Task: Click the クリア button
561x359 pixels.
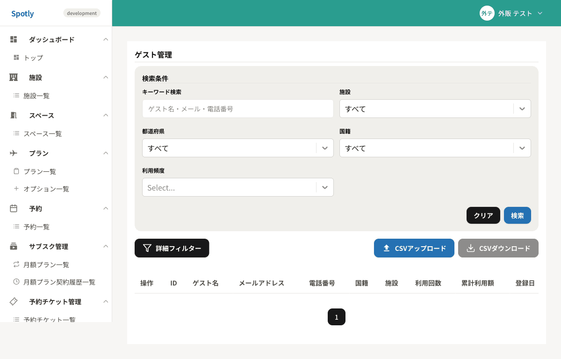Action: point(483,215)
